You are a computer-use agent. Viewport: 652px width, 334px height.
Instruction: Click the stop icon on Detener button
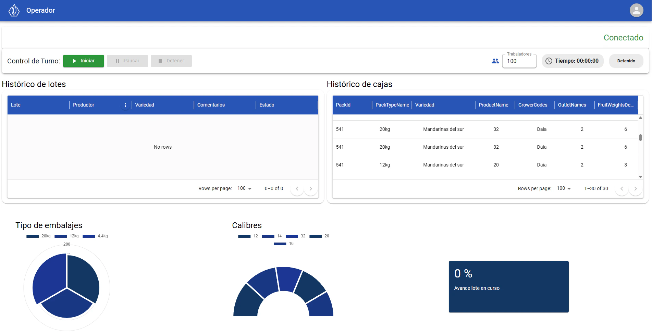tap(160, 61)
